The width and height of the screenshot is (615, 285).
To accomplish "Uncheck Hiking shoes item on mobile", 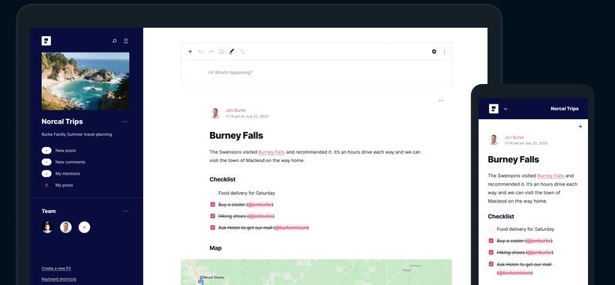I will 491,253.
